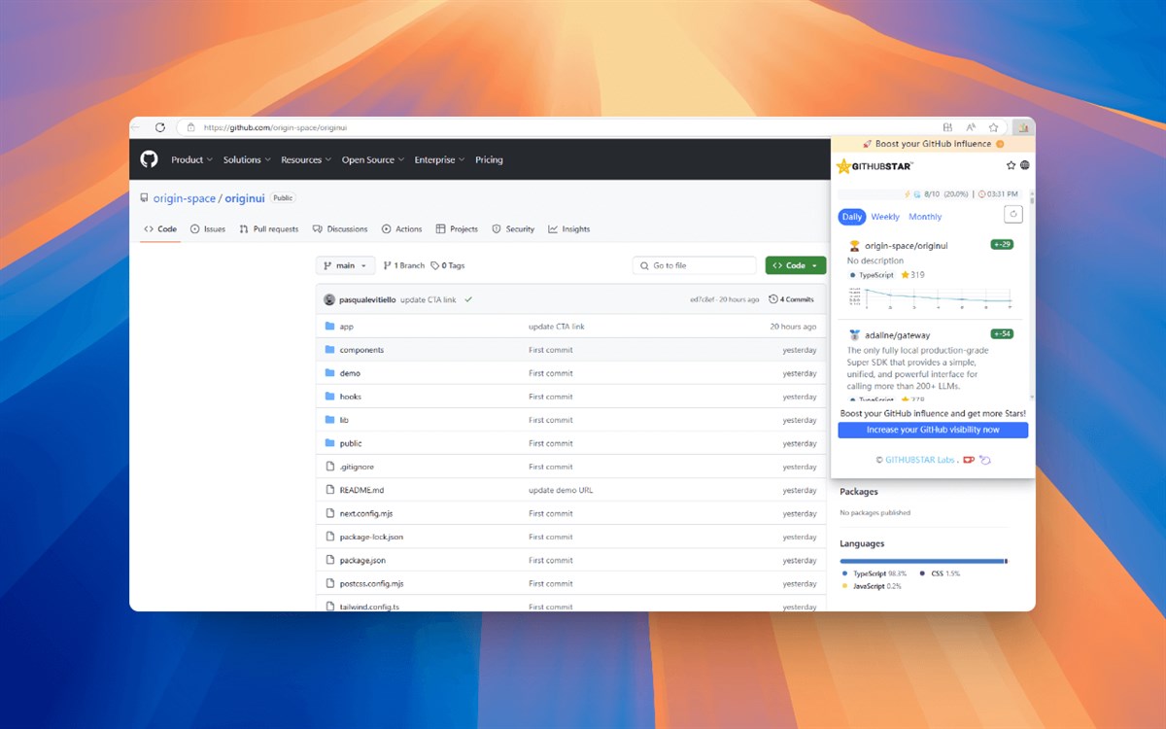The image size is (1166, 729).
Task: Click the refresh button in GitHubStar popup
Action: (1013, 215)
